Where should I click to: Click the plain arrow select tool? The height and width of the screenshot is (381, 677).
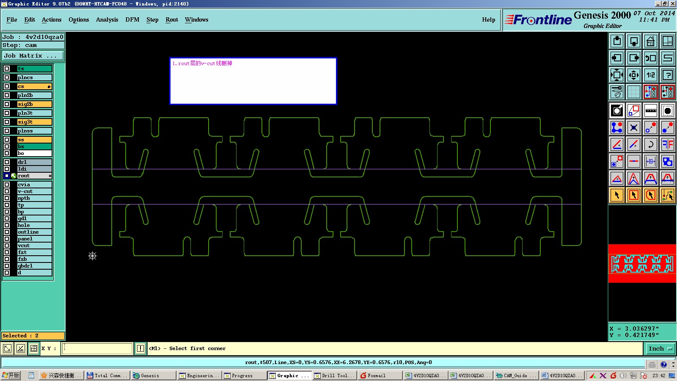pyautogui.click(x=616, y=195)
